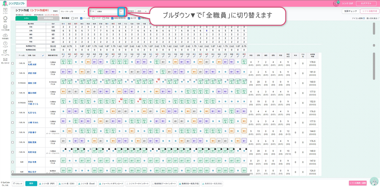Viewport: 380px width, 187px height.
Task: Click the 保存 save button
Action: click(31, 184)
